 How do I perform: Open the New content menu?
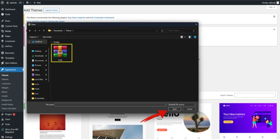(37, 3)
